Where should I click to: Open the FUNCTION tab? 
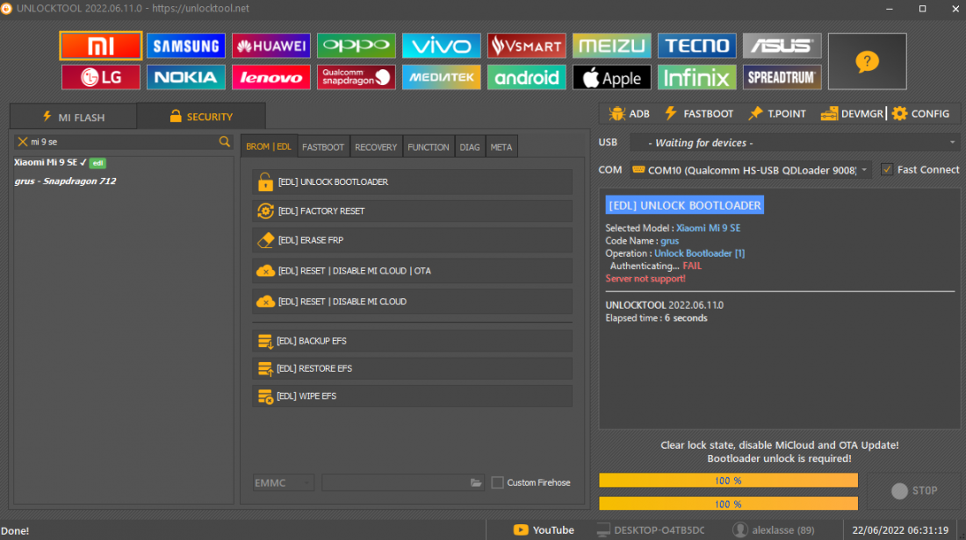tap(429, 147)
